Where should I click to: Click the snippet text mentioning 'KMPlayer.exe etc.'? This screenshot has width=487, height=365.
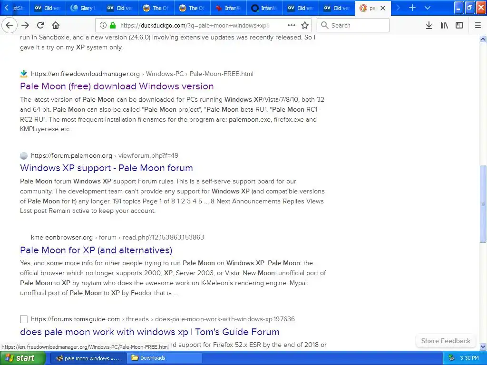click(45, 129)
